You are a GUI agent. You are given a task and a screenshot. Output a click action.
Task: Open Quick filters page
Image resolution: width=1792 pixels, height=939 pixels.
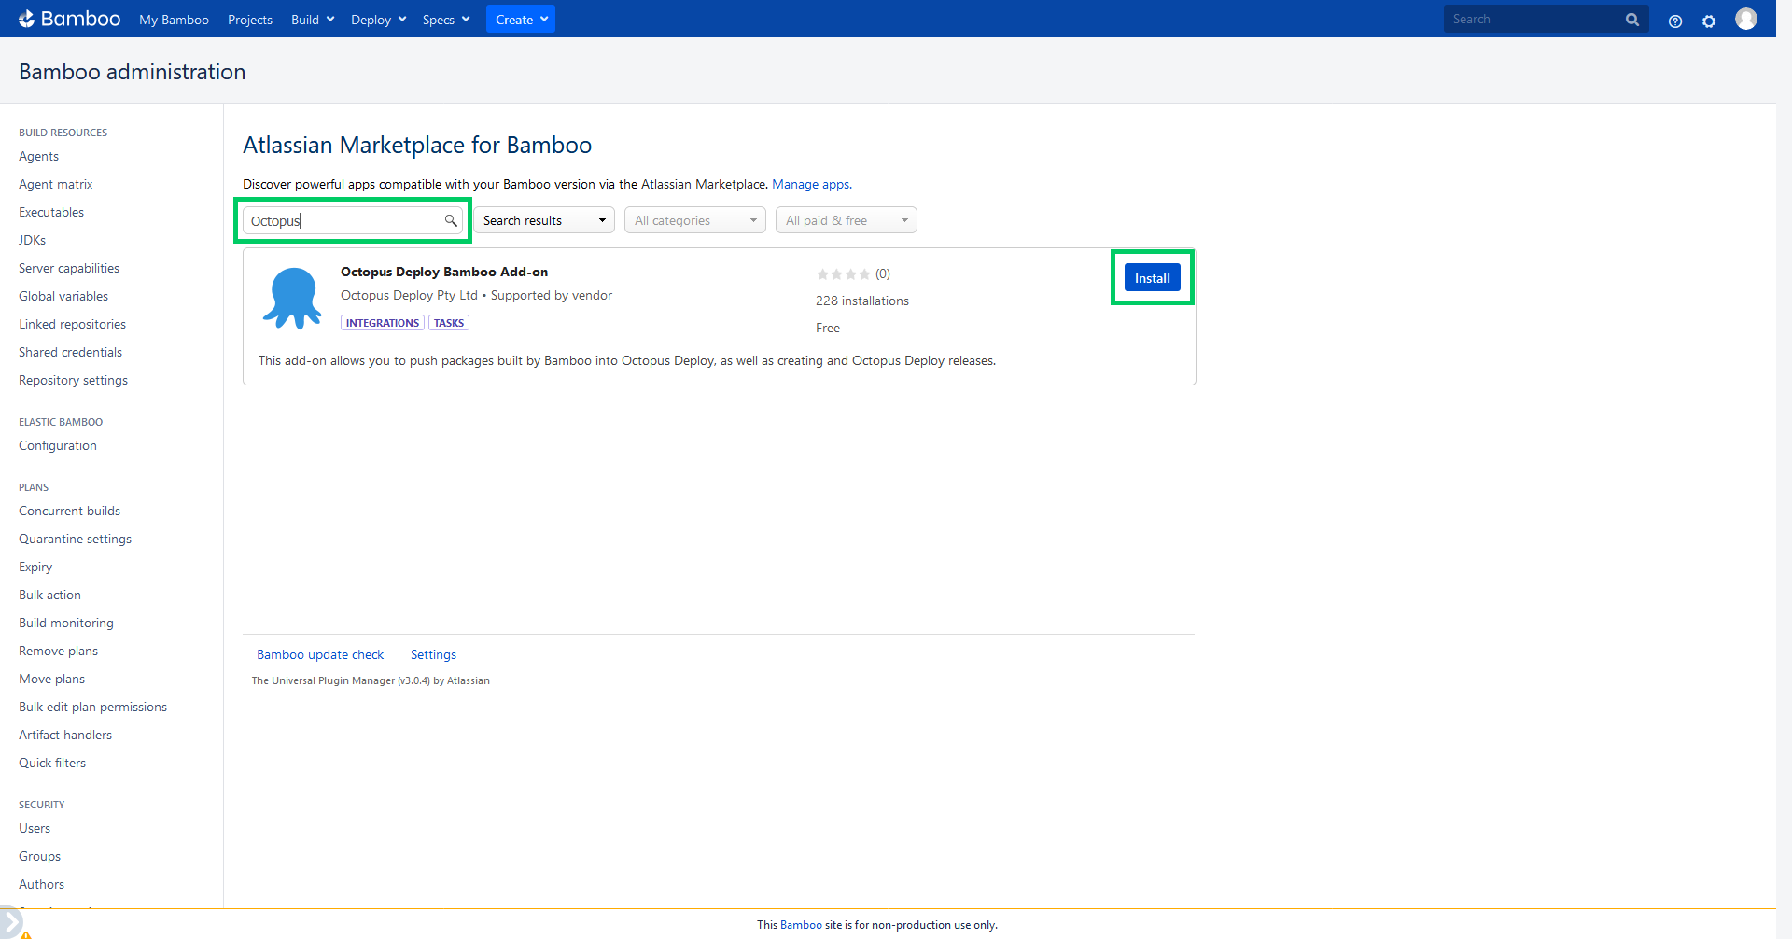tap(52, 763)
